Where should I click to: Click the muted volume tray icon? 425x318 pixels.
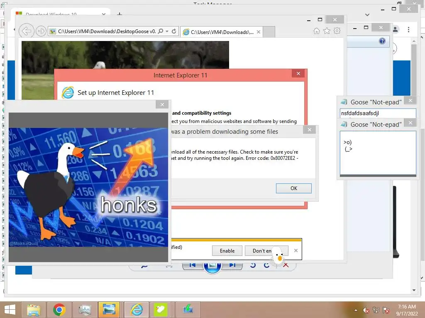[x=366, y=310]
